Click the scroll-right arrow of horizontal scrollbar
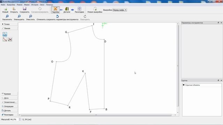Viewport: 223px width, 125px height. pyautogui.click(x=175, y=115)
